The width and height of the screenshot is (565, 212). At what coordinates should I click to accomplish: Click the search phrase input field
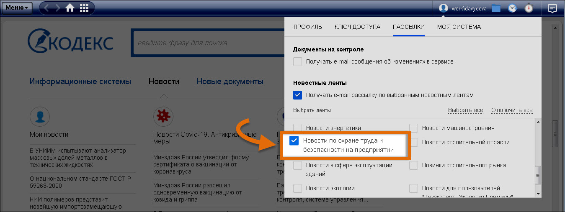(x=207, y=43)
